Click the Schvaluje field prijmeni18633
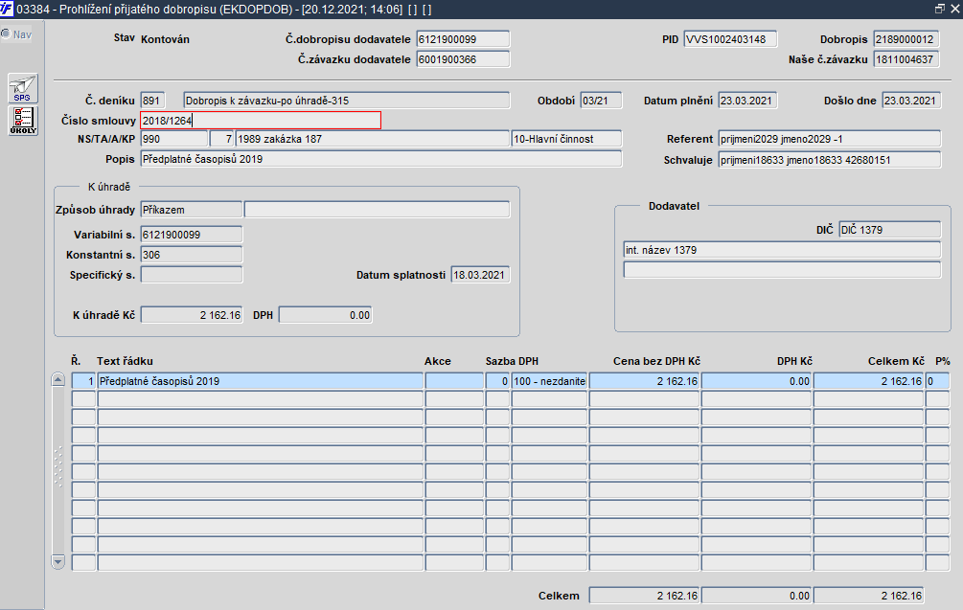Image resolution: width=963 pixels, height=610 pixels. (829, 160)
